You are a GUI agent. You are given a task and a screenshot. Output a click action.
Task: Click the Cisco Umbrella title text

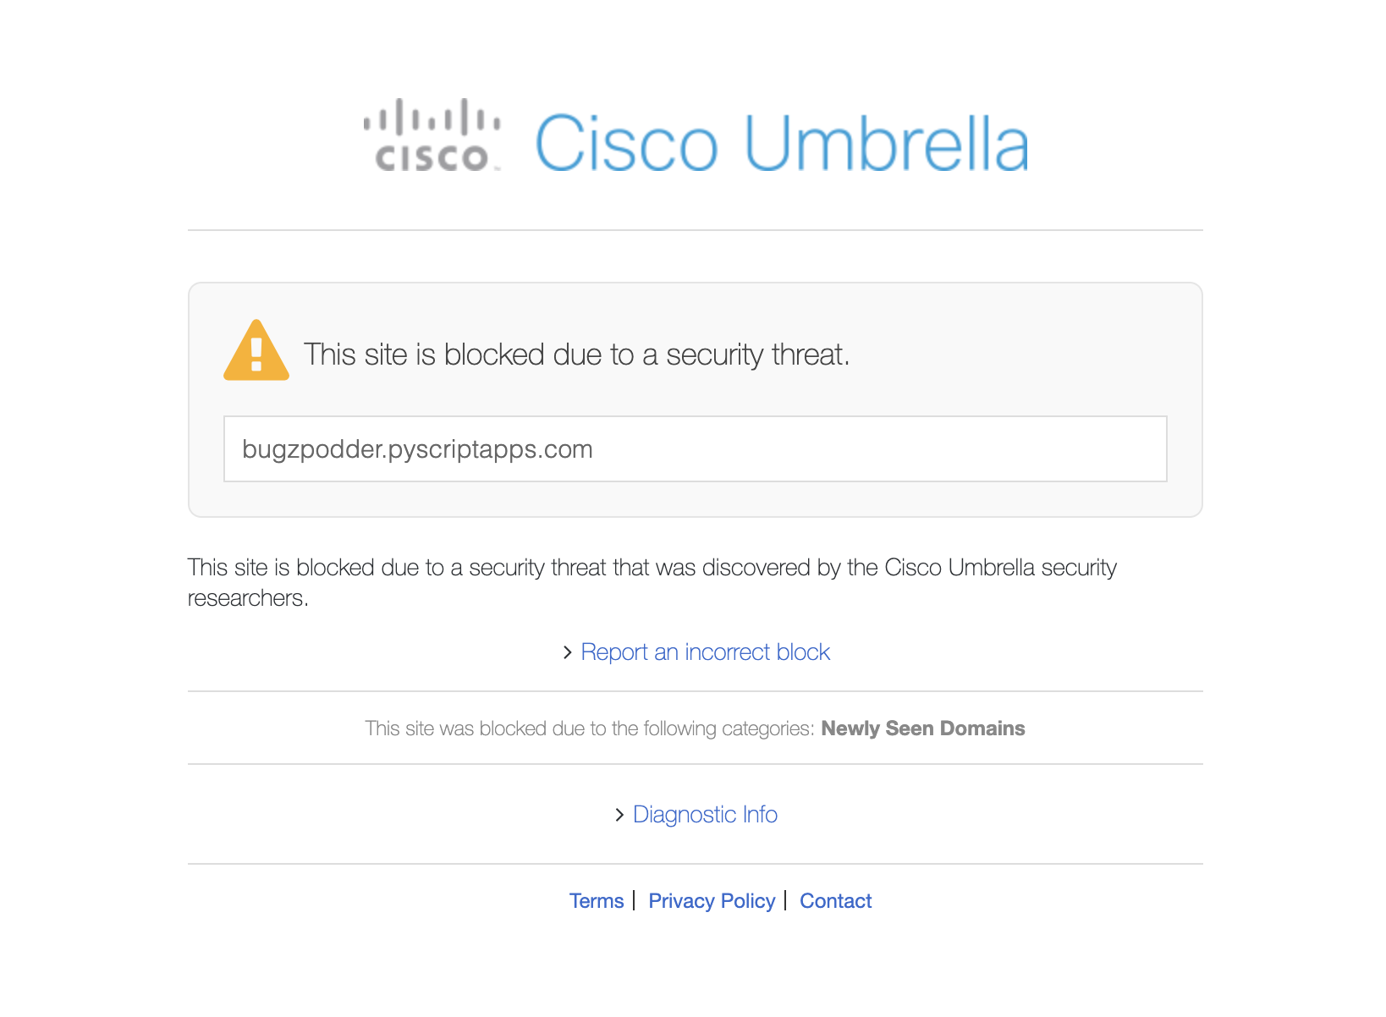pyautogui.click(x=782, y=144)
